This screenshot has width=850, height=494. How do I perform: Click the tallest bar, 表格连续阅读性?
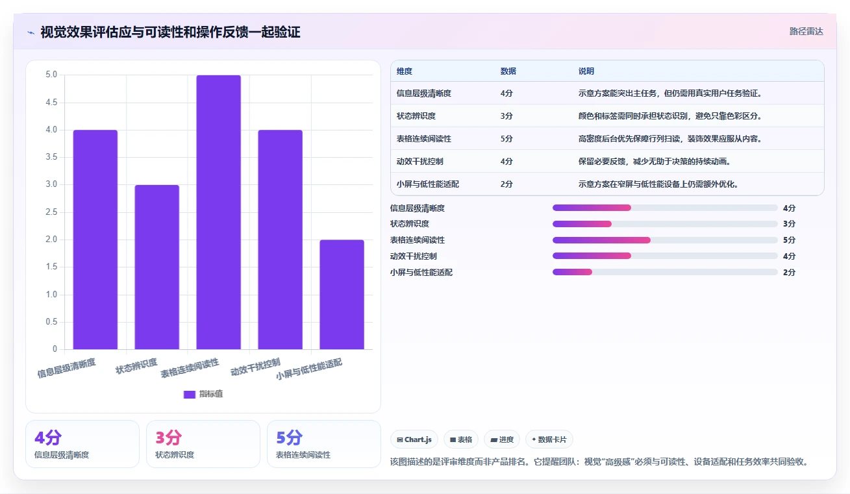pos(219,212)
